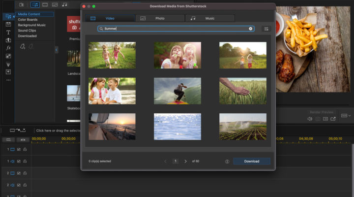Show only images filter icon
Image resolution: width=354 pixels, height=197 pixels.
55,4
